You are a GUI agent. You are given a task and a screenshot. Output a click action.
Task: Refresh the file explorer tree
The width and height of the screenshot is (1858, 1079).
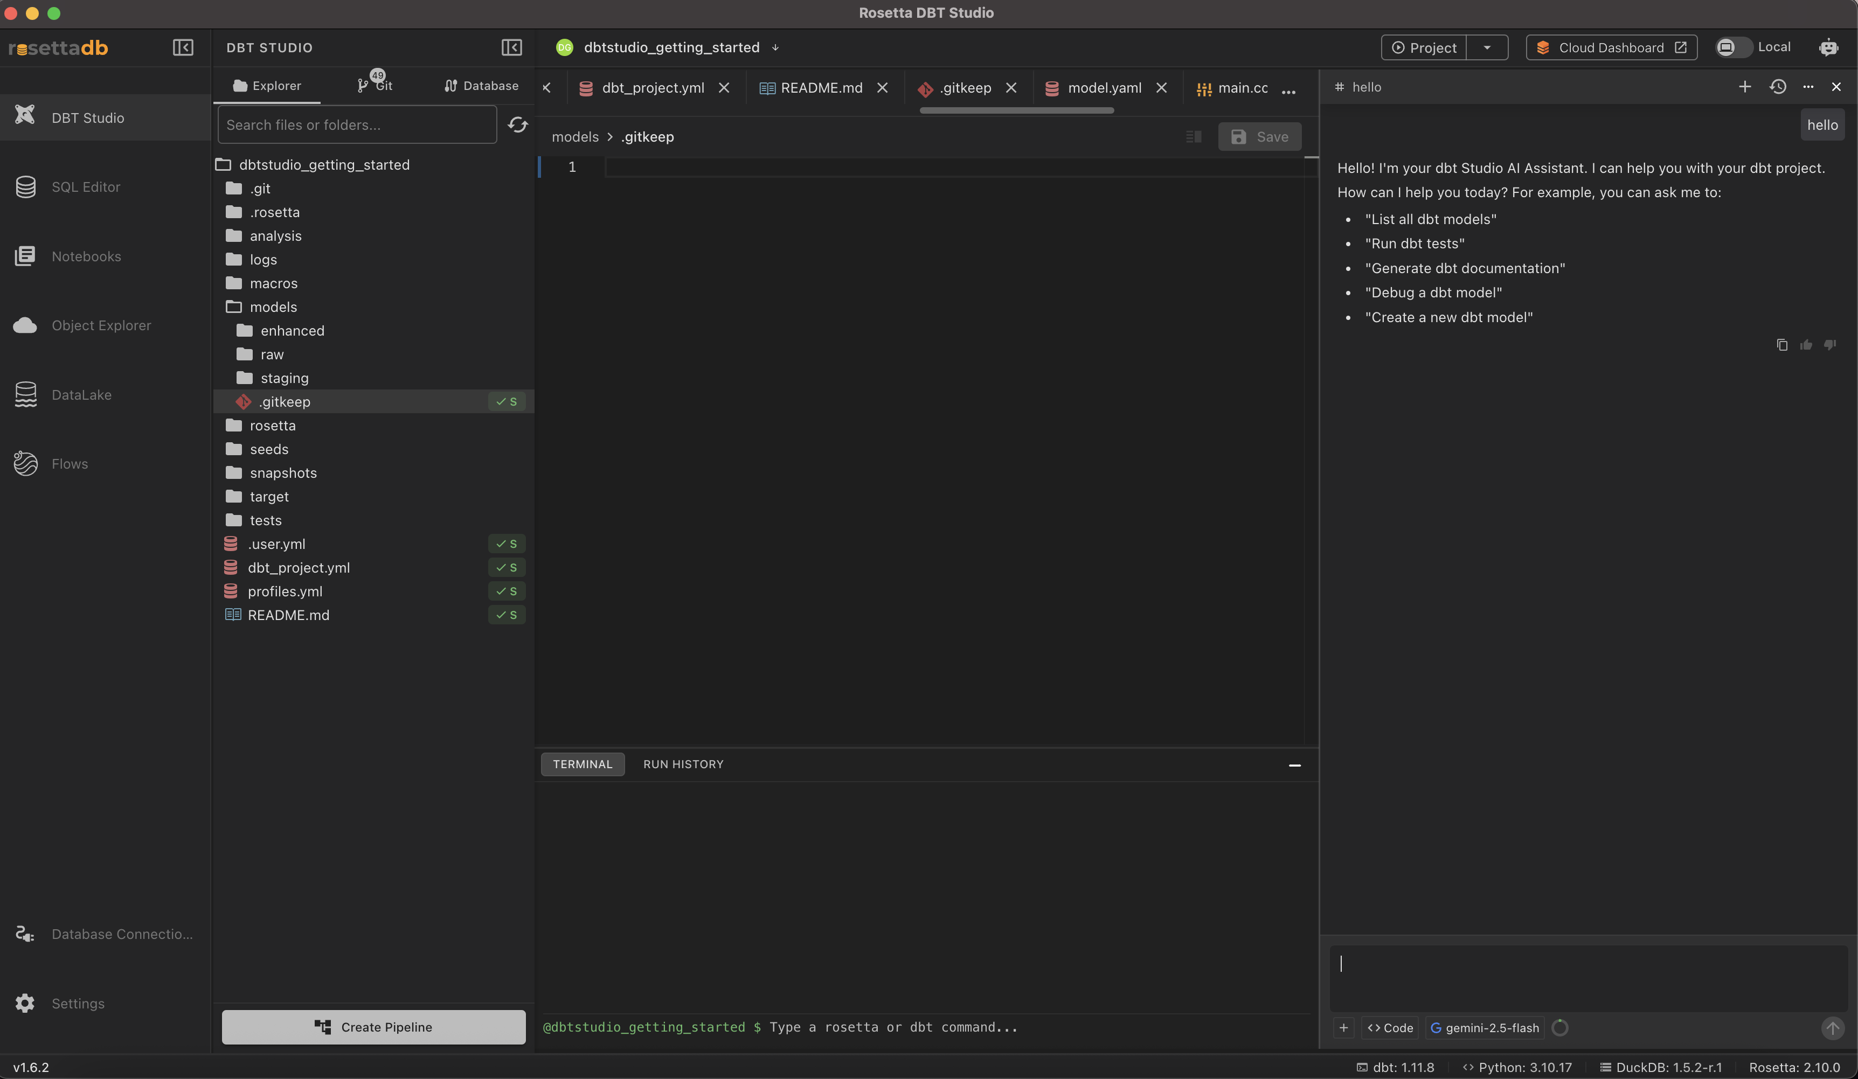pyautogui.click(x=518, y=124)
